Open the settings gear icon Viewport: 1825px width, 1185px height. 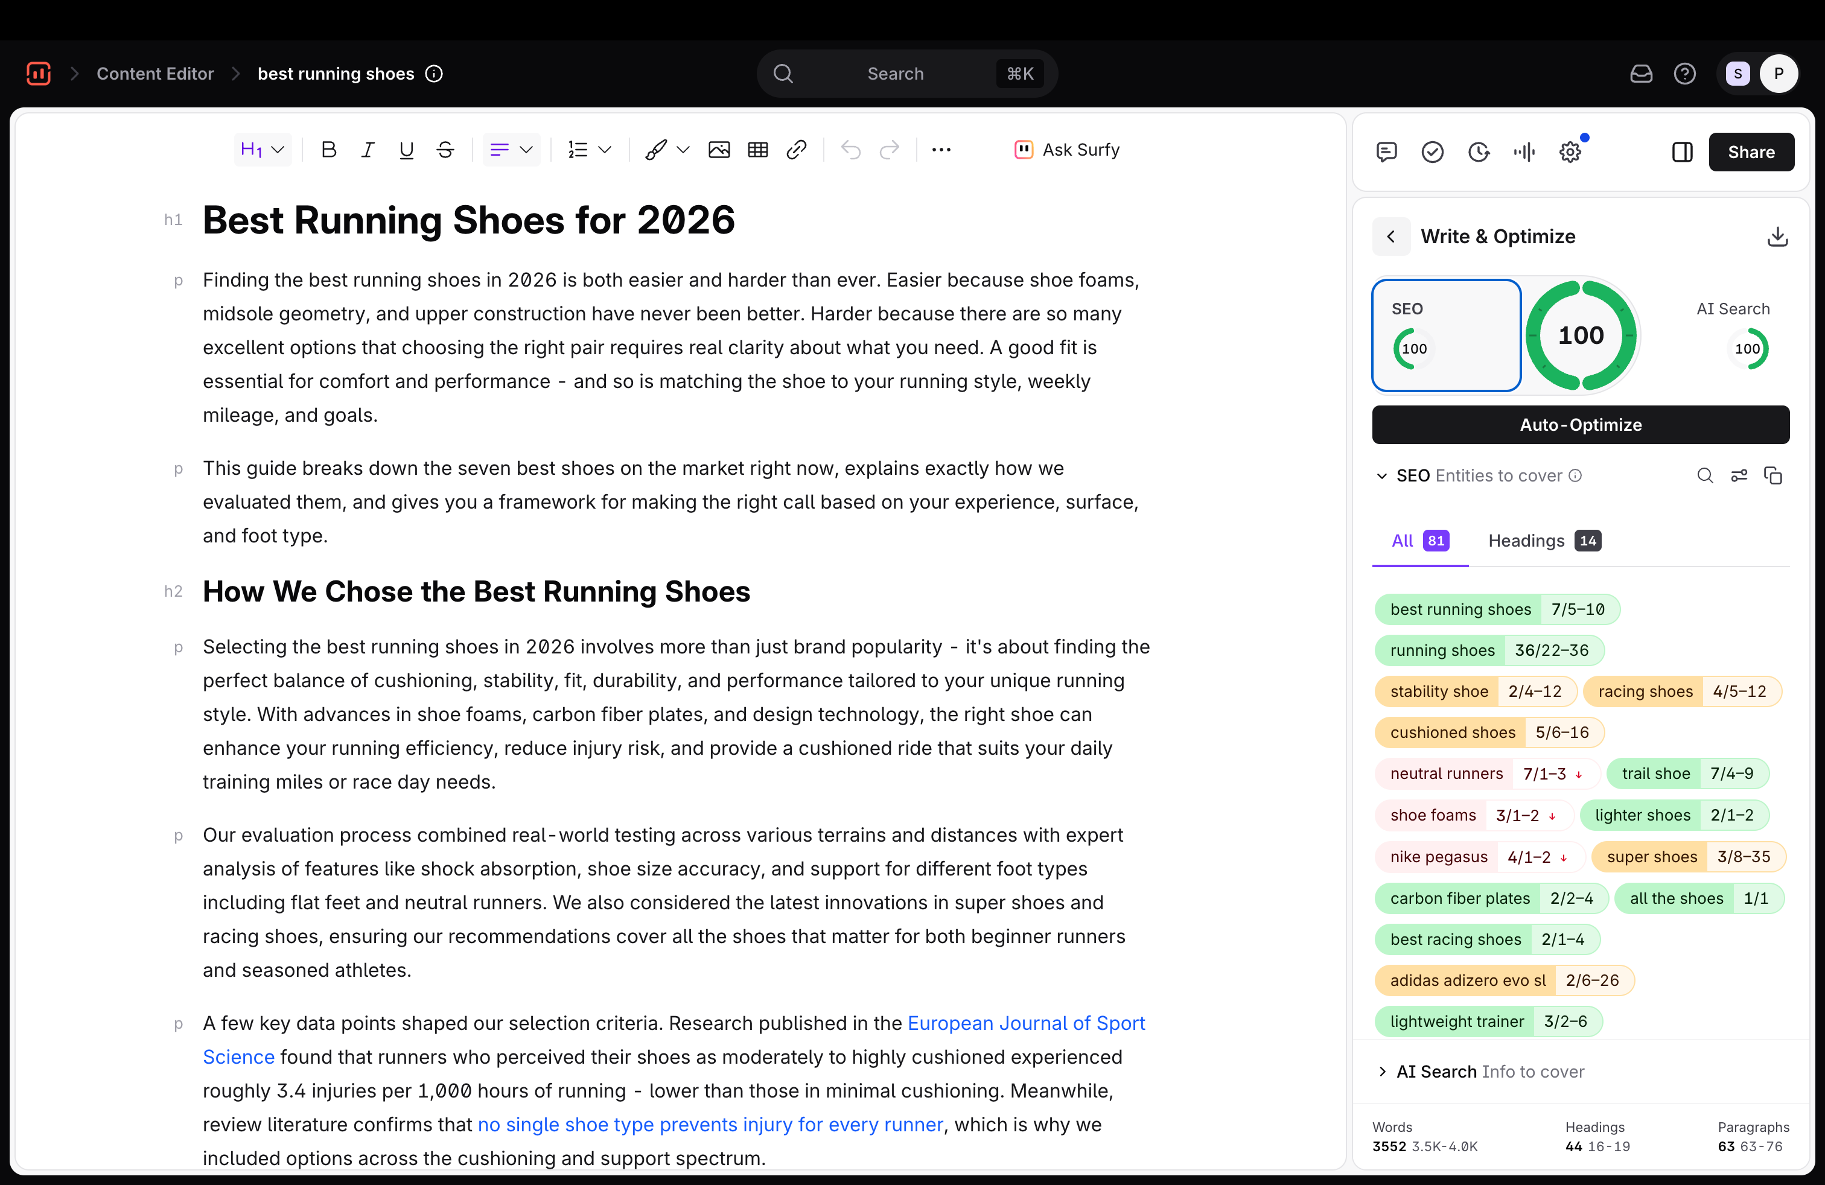tap(1570, 152)
